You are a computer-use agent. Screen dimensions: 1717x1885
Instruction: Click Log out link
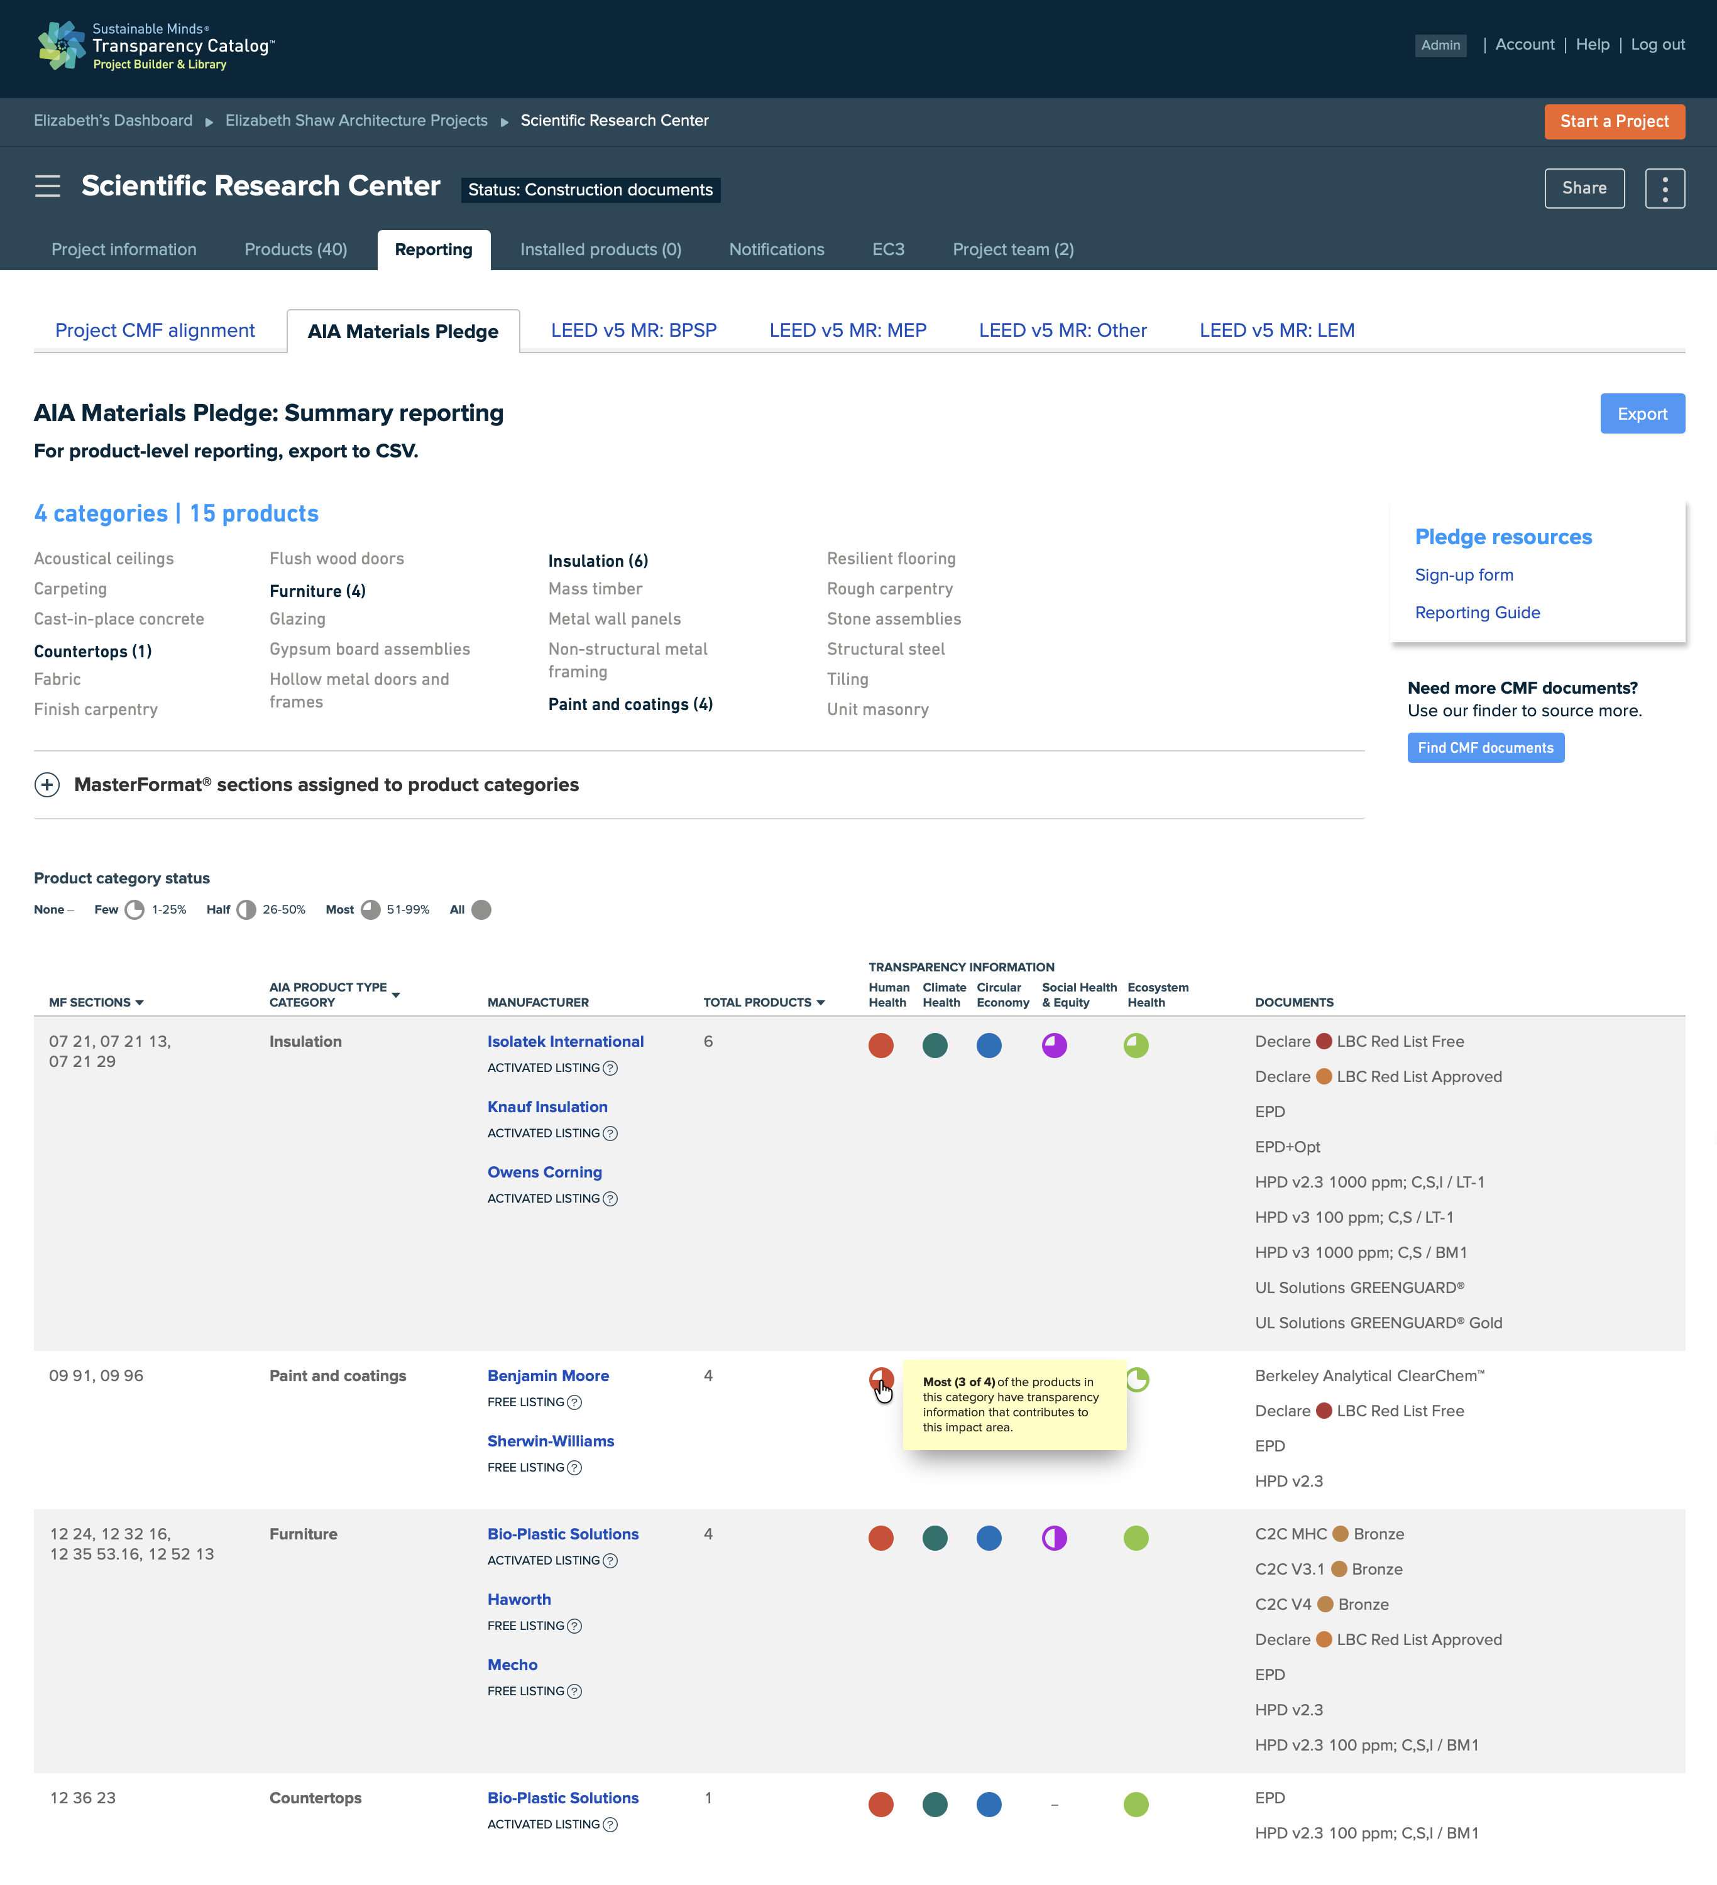point(1657,44)
